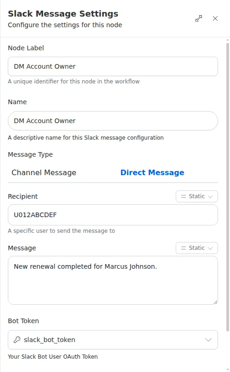
Task: Grab the Message textarea resize handle
Action: tap(215, 302)
